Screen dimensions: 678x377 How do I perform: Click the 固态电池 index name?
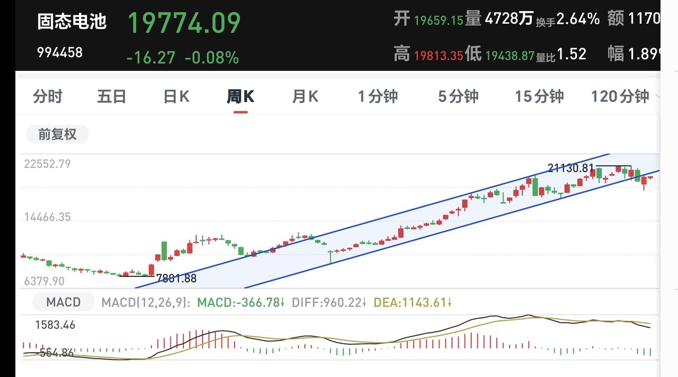pyautogui.click(x=72, y=22)
